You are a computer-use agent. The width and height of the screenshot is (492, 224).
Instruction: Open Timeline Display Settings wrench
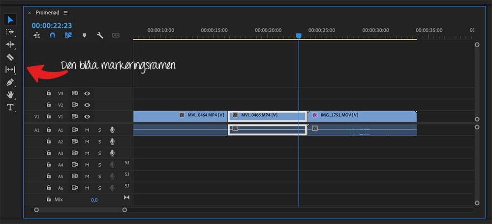(x=100, y=35)
